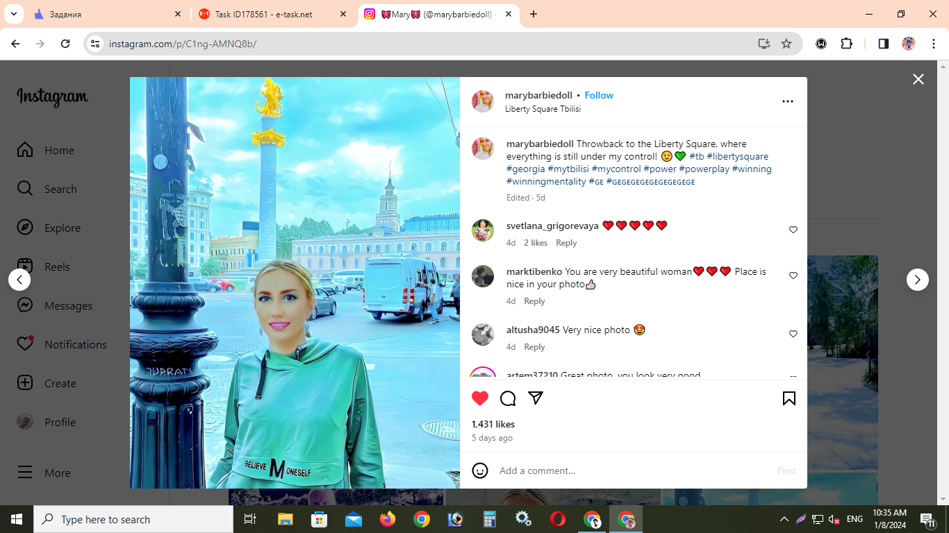Screen dimensions: 949x533
Task: Open Opera from taskbar
Action: tap(558, 519)
